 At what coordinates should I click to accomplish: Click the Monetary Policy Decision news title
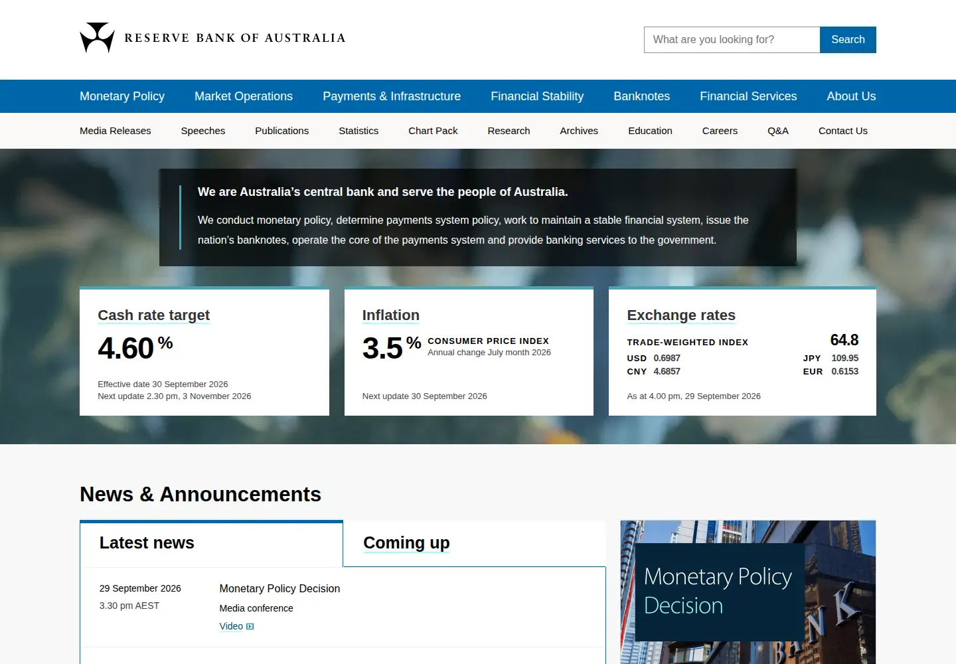pos(279,588)
